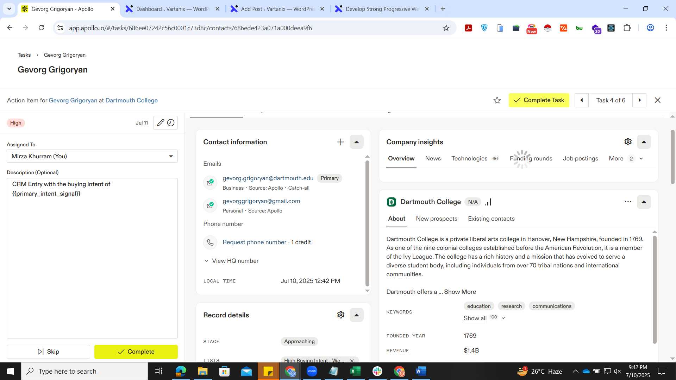Switch to the Overview tab

point(401,159)
